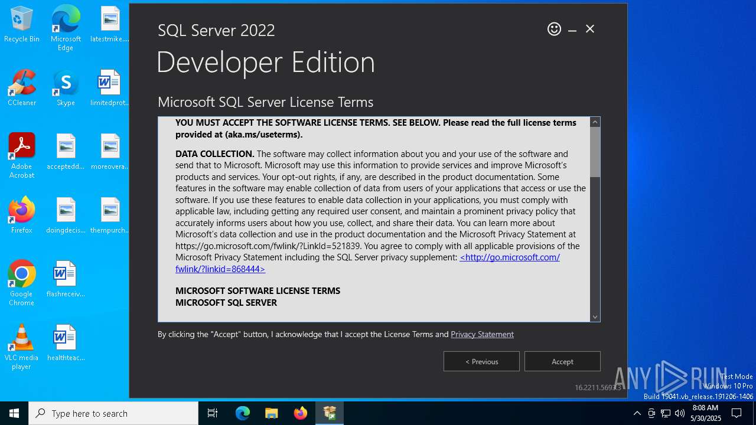Open Edge from the taskbar
The width and height of the screenshot is (756, 425).
243,413
